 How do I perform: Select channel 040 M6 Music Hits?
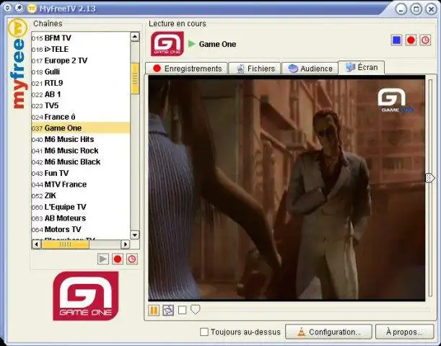(80, 139)
